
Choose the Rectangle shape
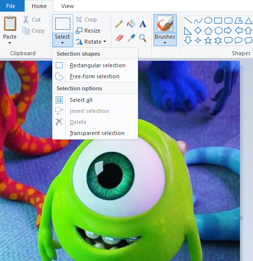tap(218, 21)
